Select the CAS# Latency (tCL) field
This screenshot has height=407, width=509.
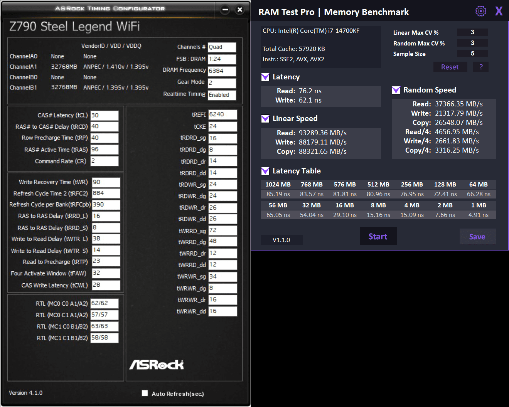tap(104, 116)
